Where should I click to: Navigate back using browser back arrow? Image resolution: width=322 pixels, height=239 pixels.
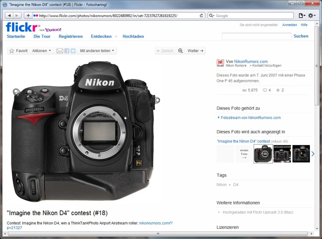point(9,15)
